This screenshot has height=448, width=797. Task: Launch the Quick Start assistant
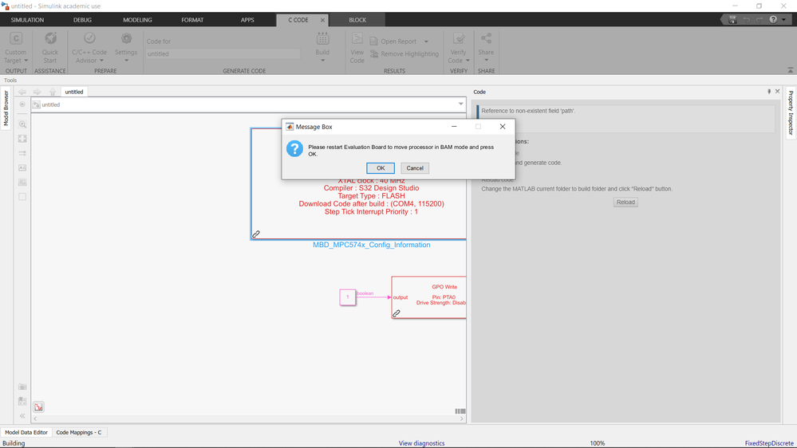pos(49,49)
